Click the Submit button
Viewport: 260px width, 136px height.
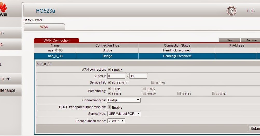coord(254,129)
